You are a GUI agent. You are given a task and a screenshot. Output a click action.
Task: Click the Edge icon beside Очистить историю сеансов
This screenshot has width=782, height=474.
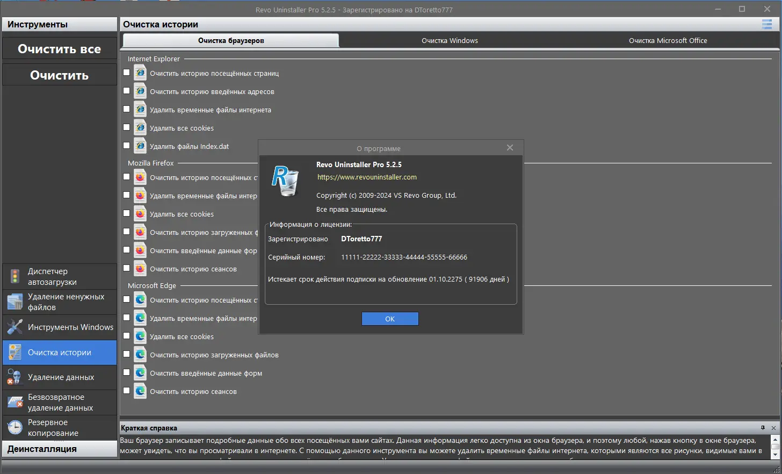point(140,391)
